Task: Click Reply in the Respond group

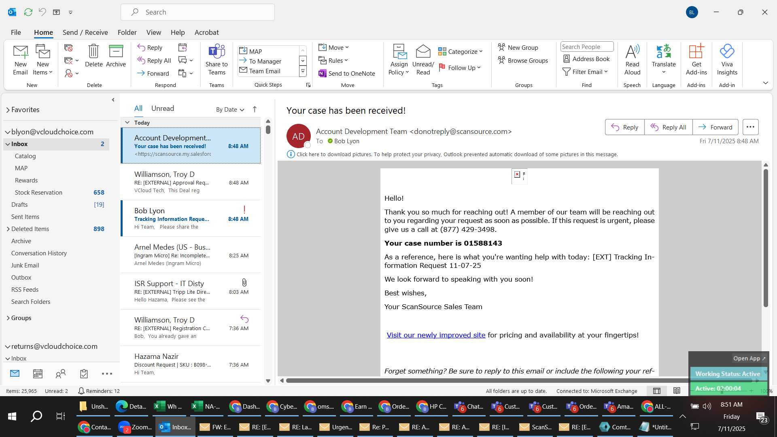Action: point(150,48)
